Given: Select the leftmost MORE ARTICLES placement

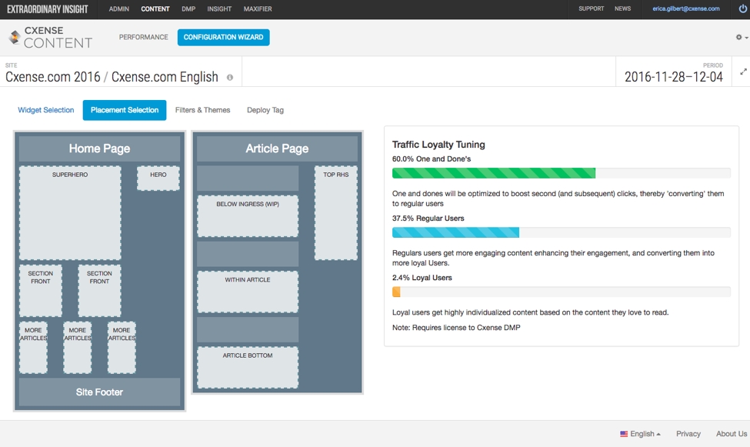Looking at the screenshot, I should coord(33,348).
